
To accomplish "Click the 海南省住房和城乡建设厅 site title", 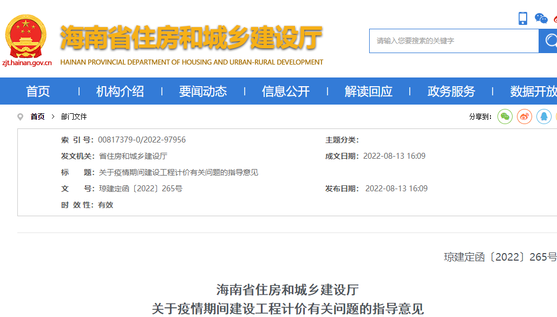I will point(191,38).
